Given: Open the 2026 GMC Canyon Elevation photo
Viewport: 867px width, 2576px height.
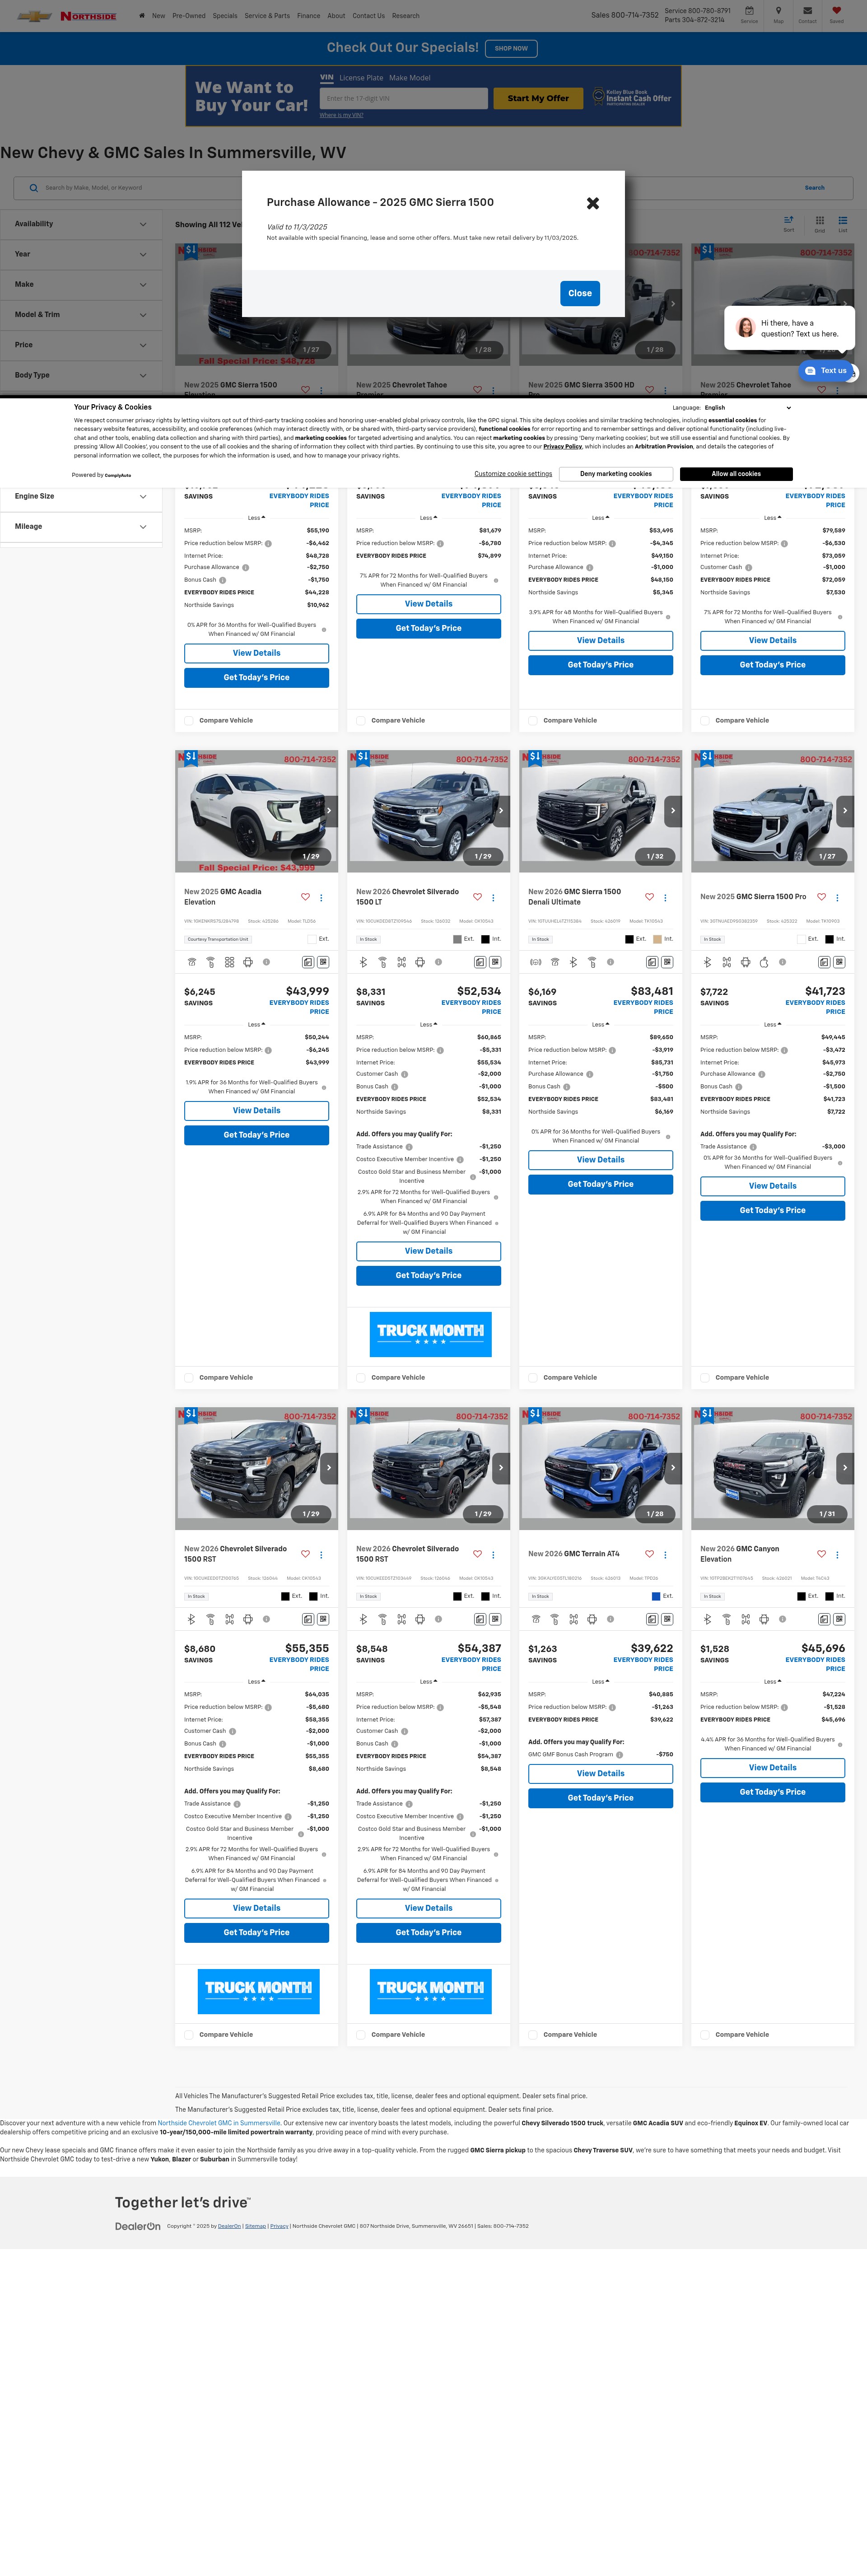Looking at the screenshot, I should [773, 1469].
